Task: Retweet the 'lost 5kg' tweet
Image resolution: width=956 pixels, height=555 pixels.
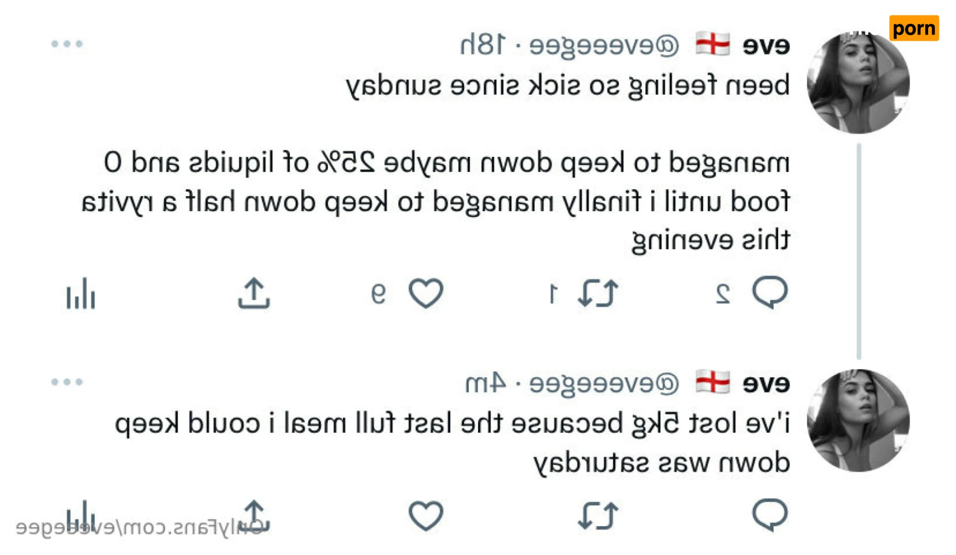Action: 597,515
